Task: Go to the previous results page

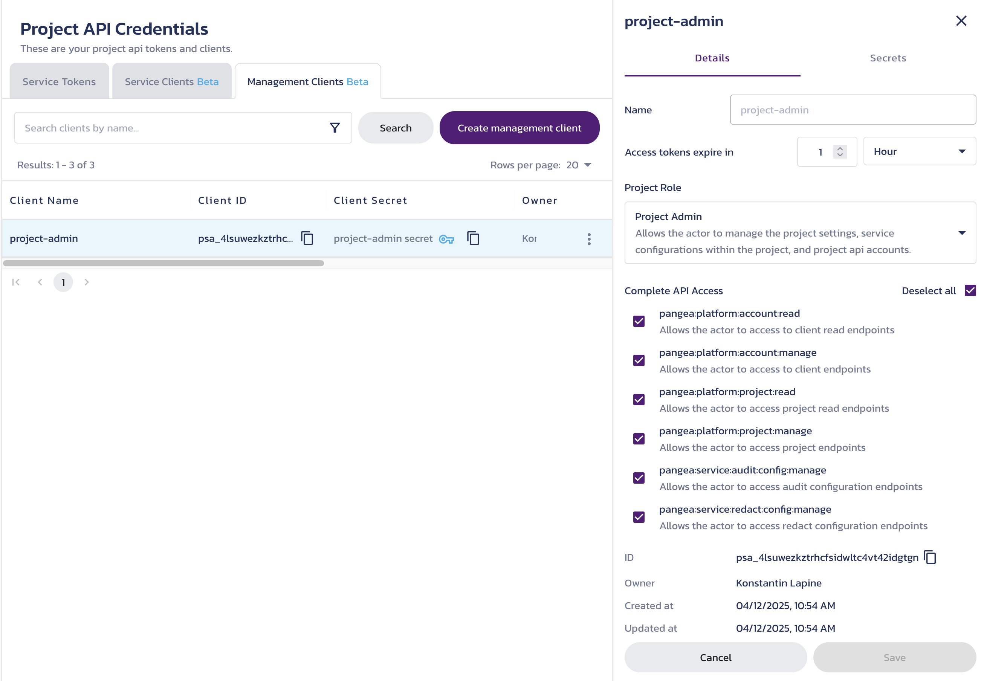Action: (40, 282)
